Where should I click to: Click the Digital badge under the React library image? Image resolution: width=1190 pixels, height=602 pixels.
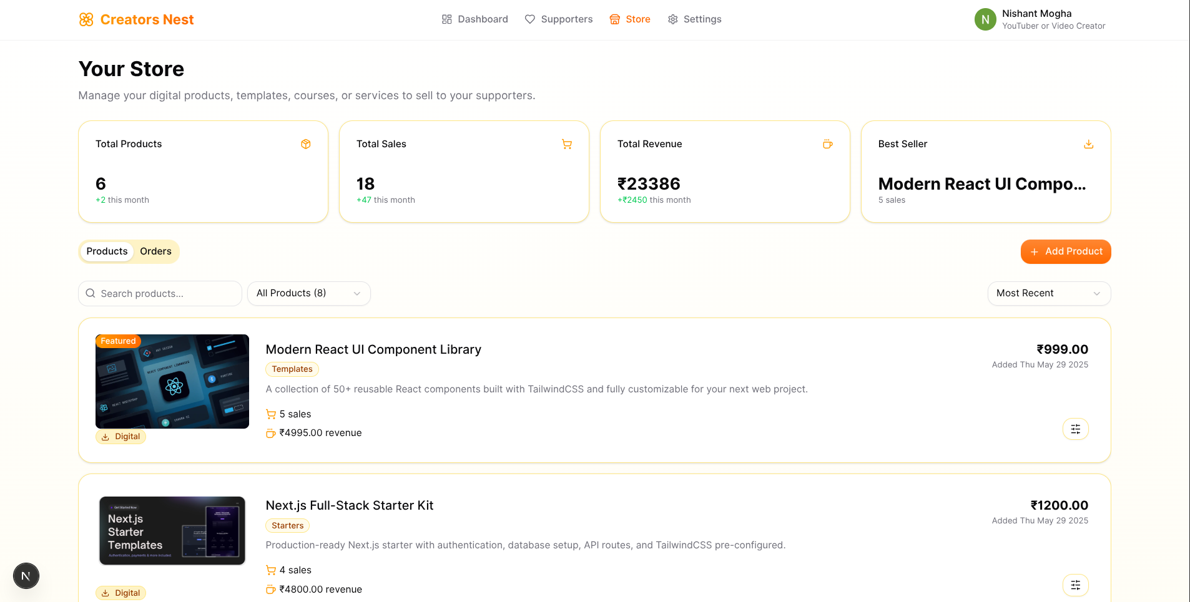coord(121,437)
